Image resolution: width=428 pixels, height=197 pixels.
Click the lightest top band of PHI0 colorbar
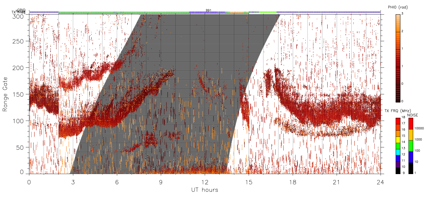point(398,16)
